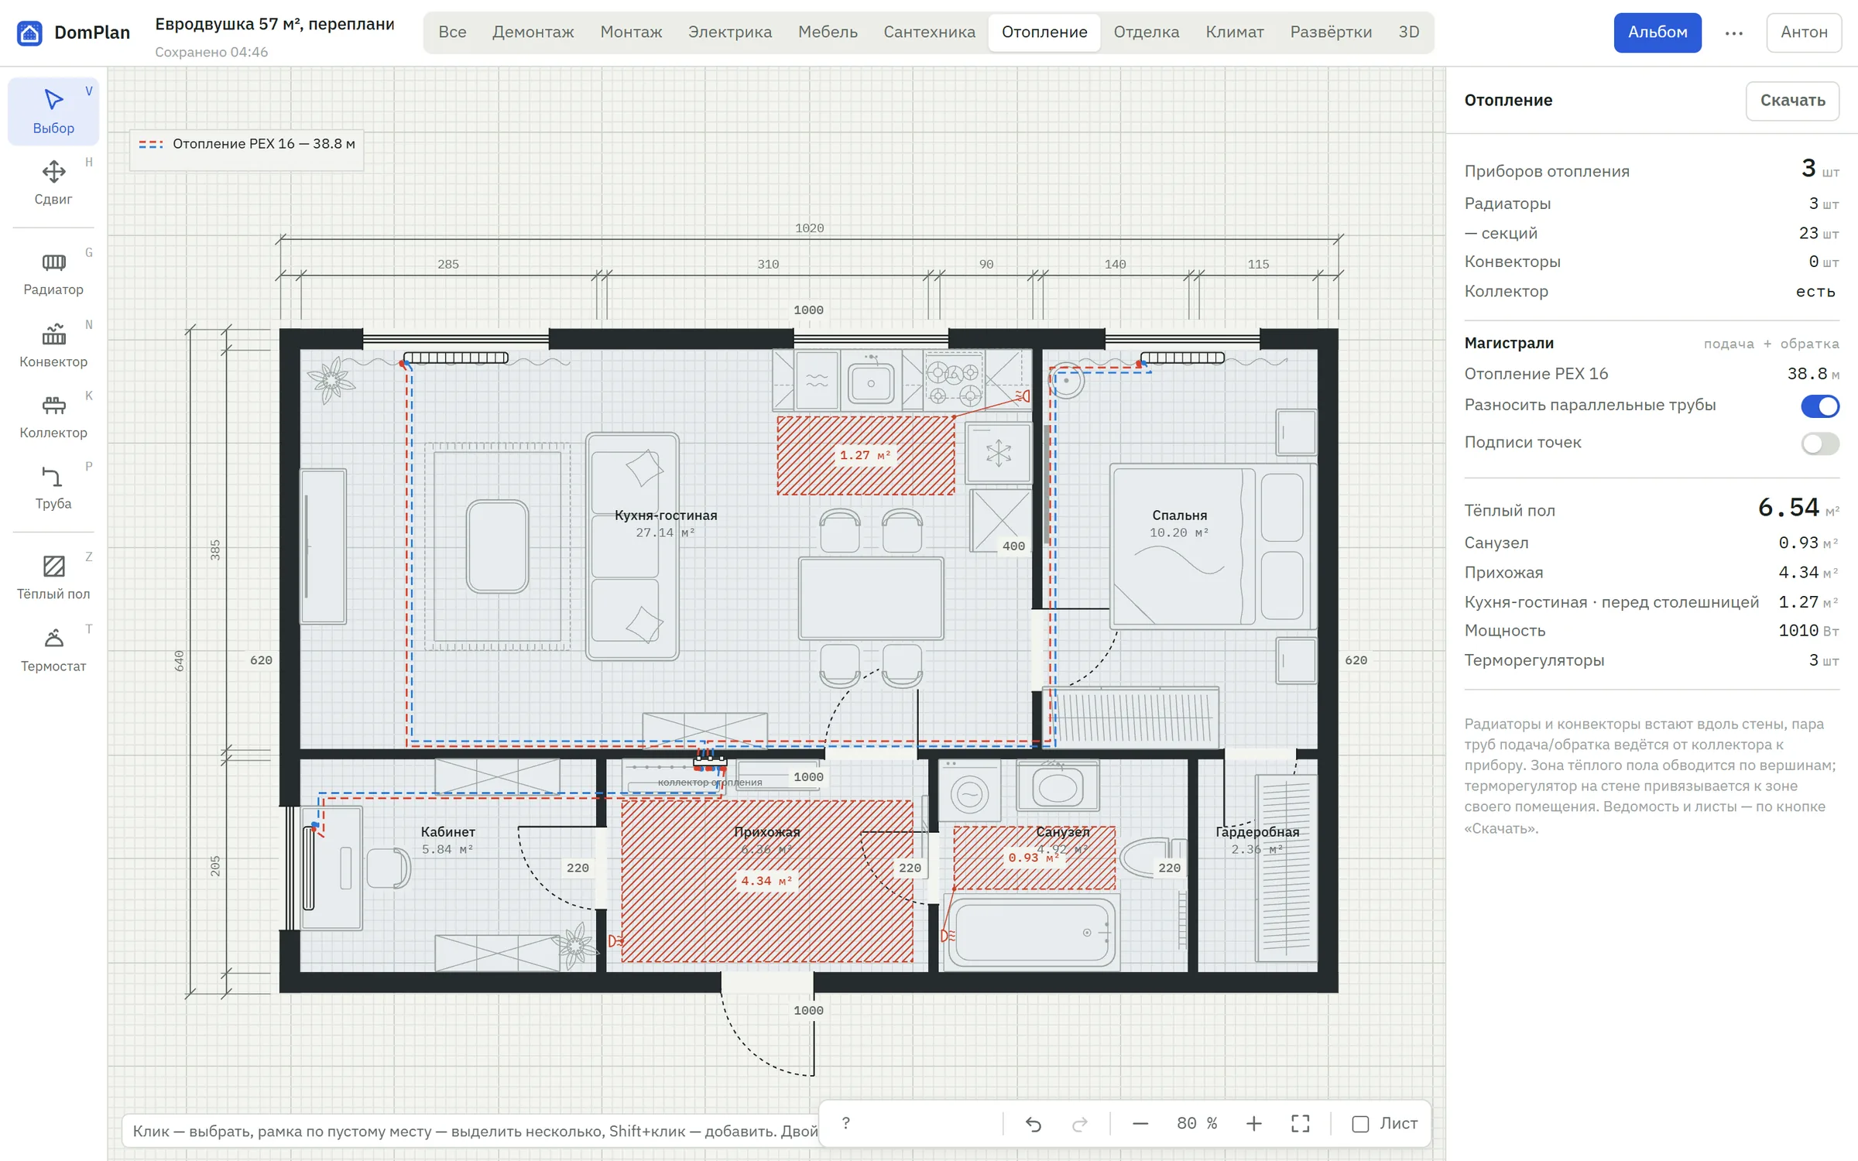Check the Лист checkbox
The image size is (1858, 1161).
pos(1360,1124)
